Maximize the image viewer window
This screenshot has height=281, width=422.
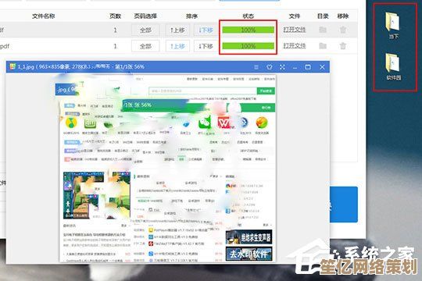point(308,67)
